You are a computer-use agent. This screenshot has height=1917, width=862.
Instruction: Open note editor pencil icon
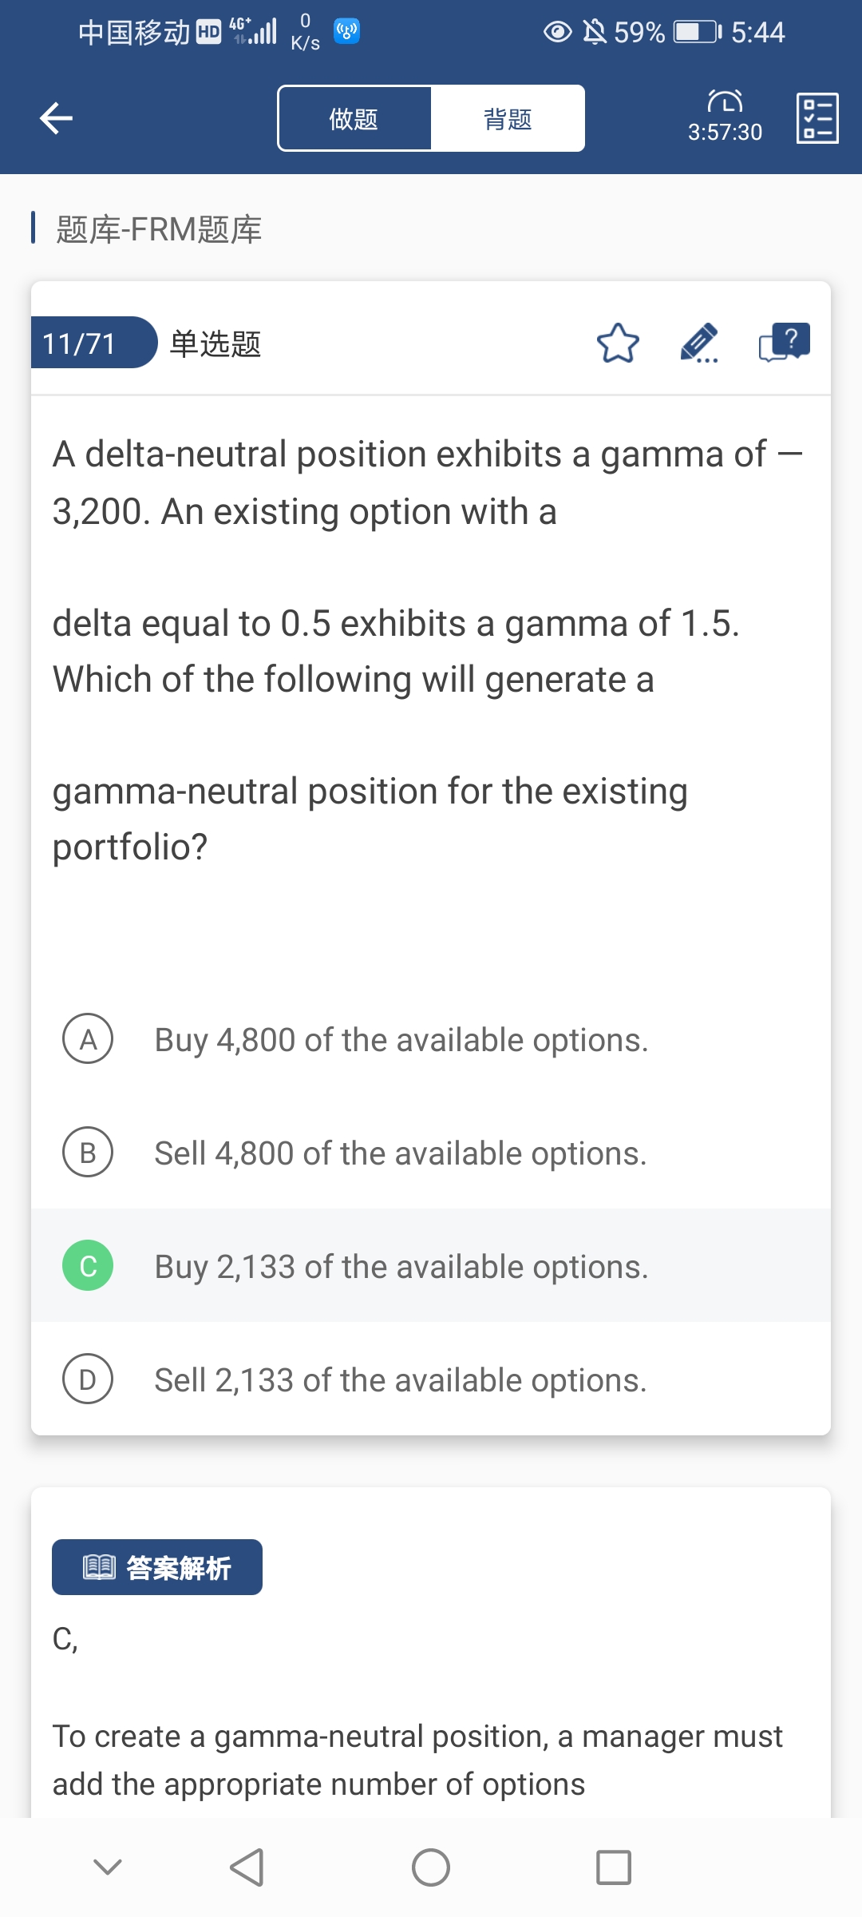[x=699, y=343]
